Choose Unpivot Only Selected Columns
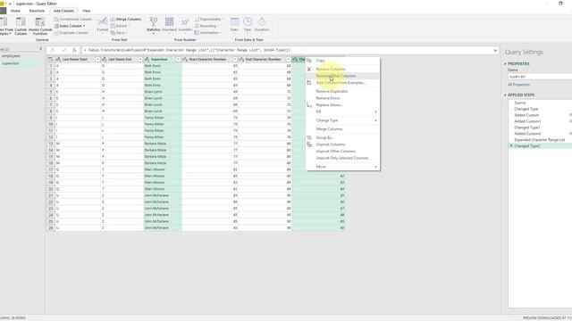 coord(343,159)
